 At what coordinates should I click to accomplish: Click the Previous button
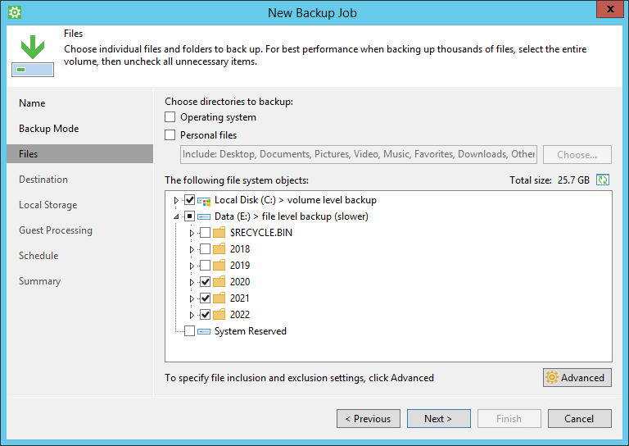click(x=369, y=419)
